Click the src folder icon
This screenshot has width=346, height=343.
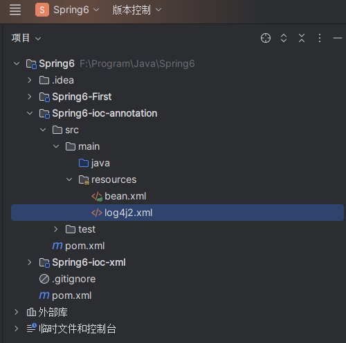click(x=57, y=130)
